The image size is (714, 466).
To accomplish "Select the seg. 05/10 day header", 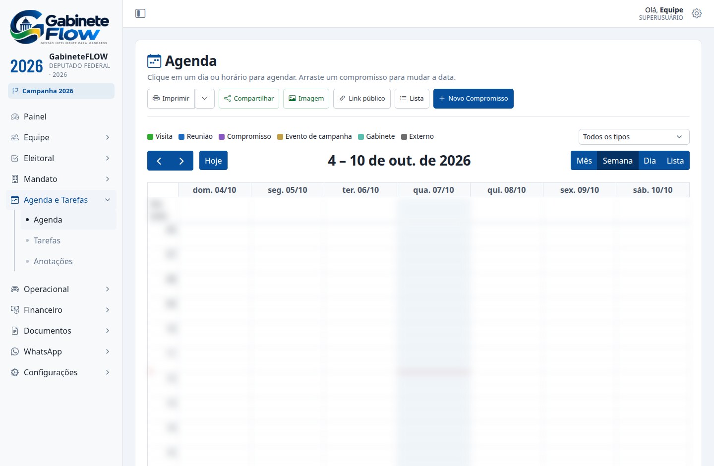I will [288, 190].
